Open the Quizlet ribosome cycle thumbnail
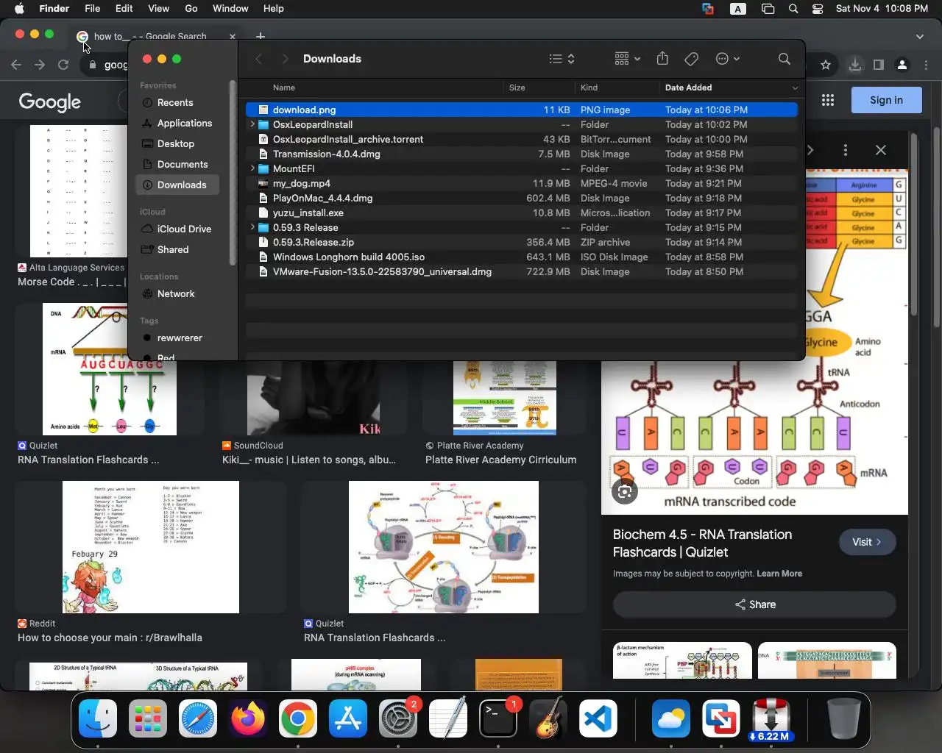This screenshot has height=753, width=942. coord(444,547)
